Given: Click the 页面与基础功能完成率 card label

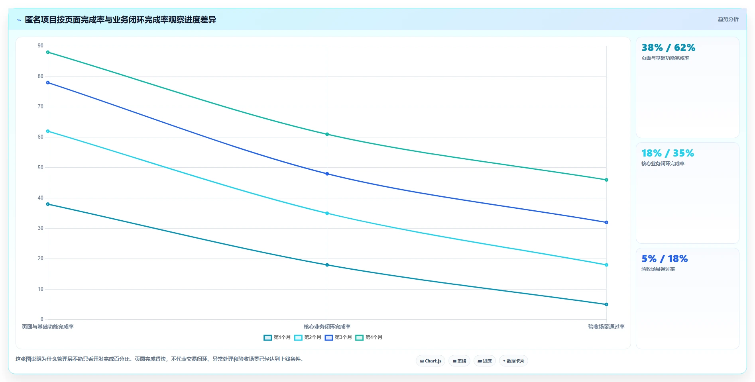Looking at the screenshot, I should (665, 58).
